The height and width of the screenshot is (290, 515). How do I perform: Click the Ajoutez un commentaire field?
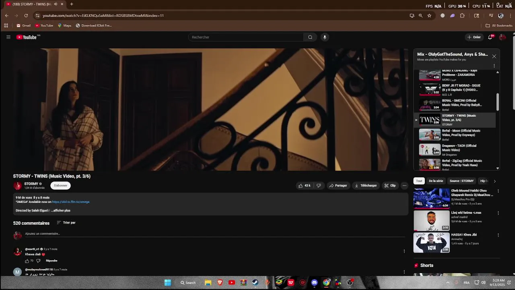(215, 234)
